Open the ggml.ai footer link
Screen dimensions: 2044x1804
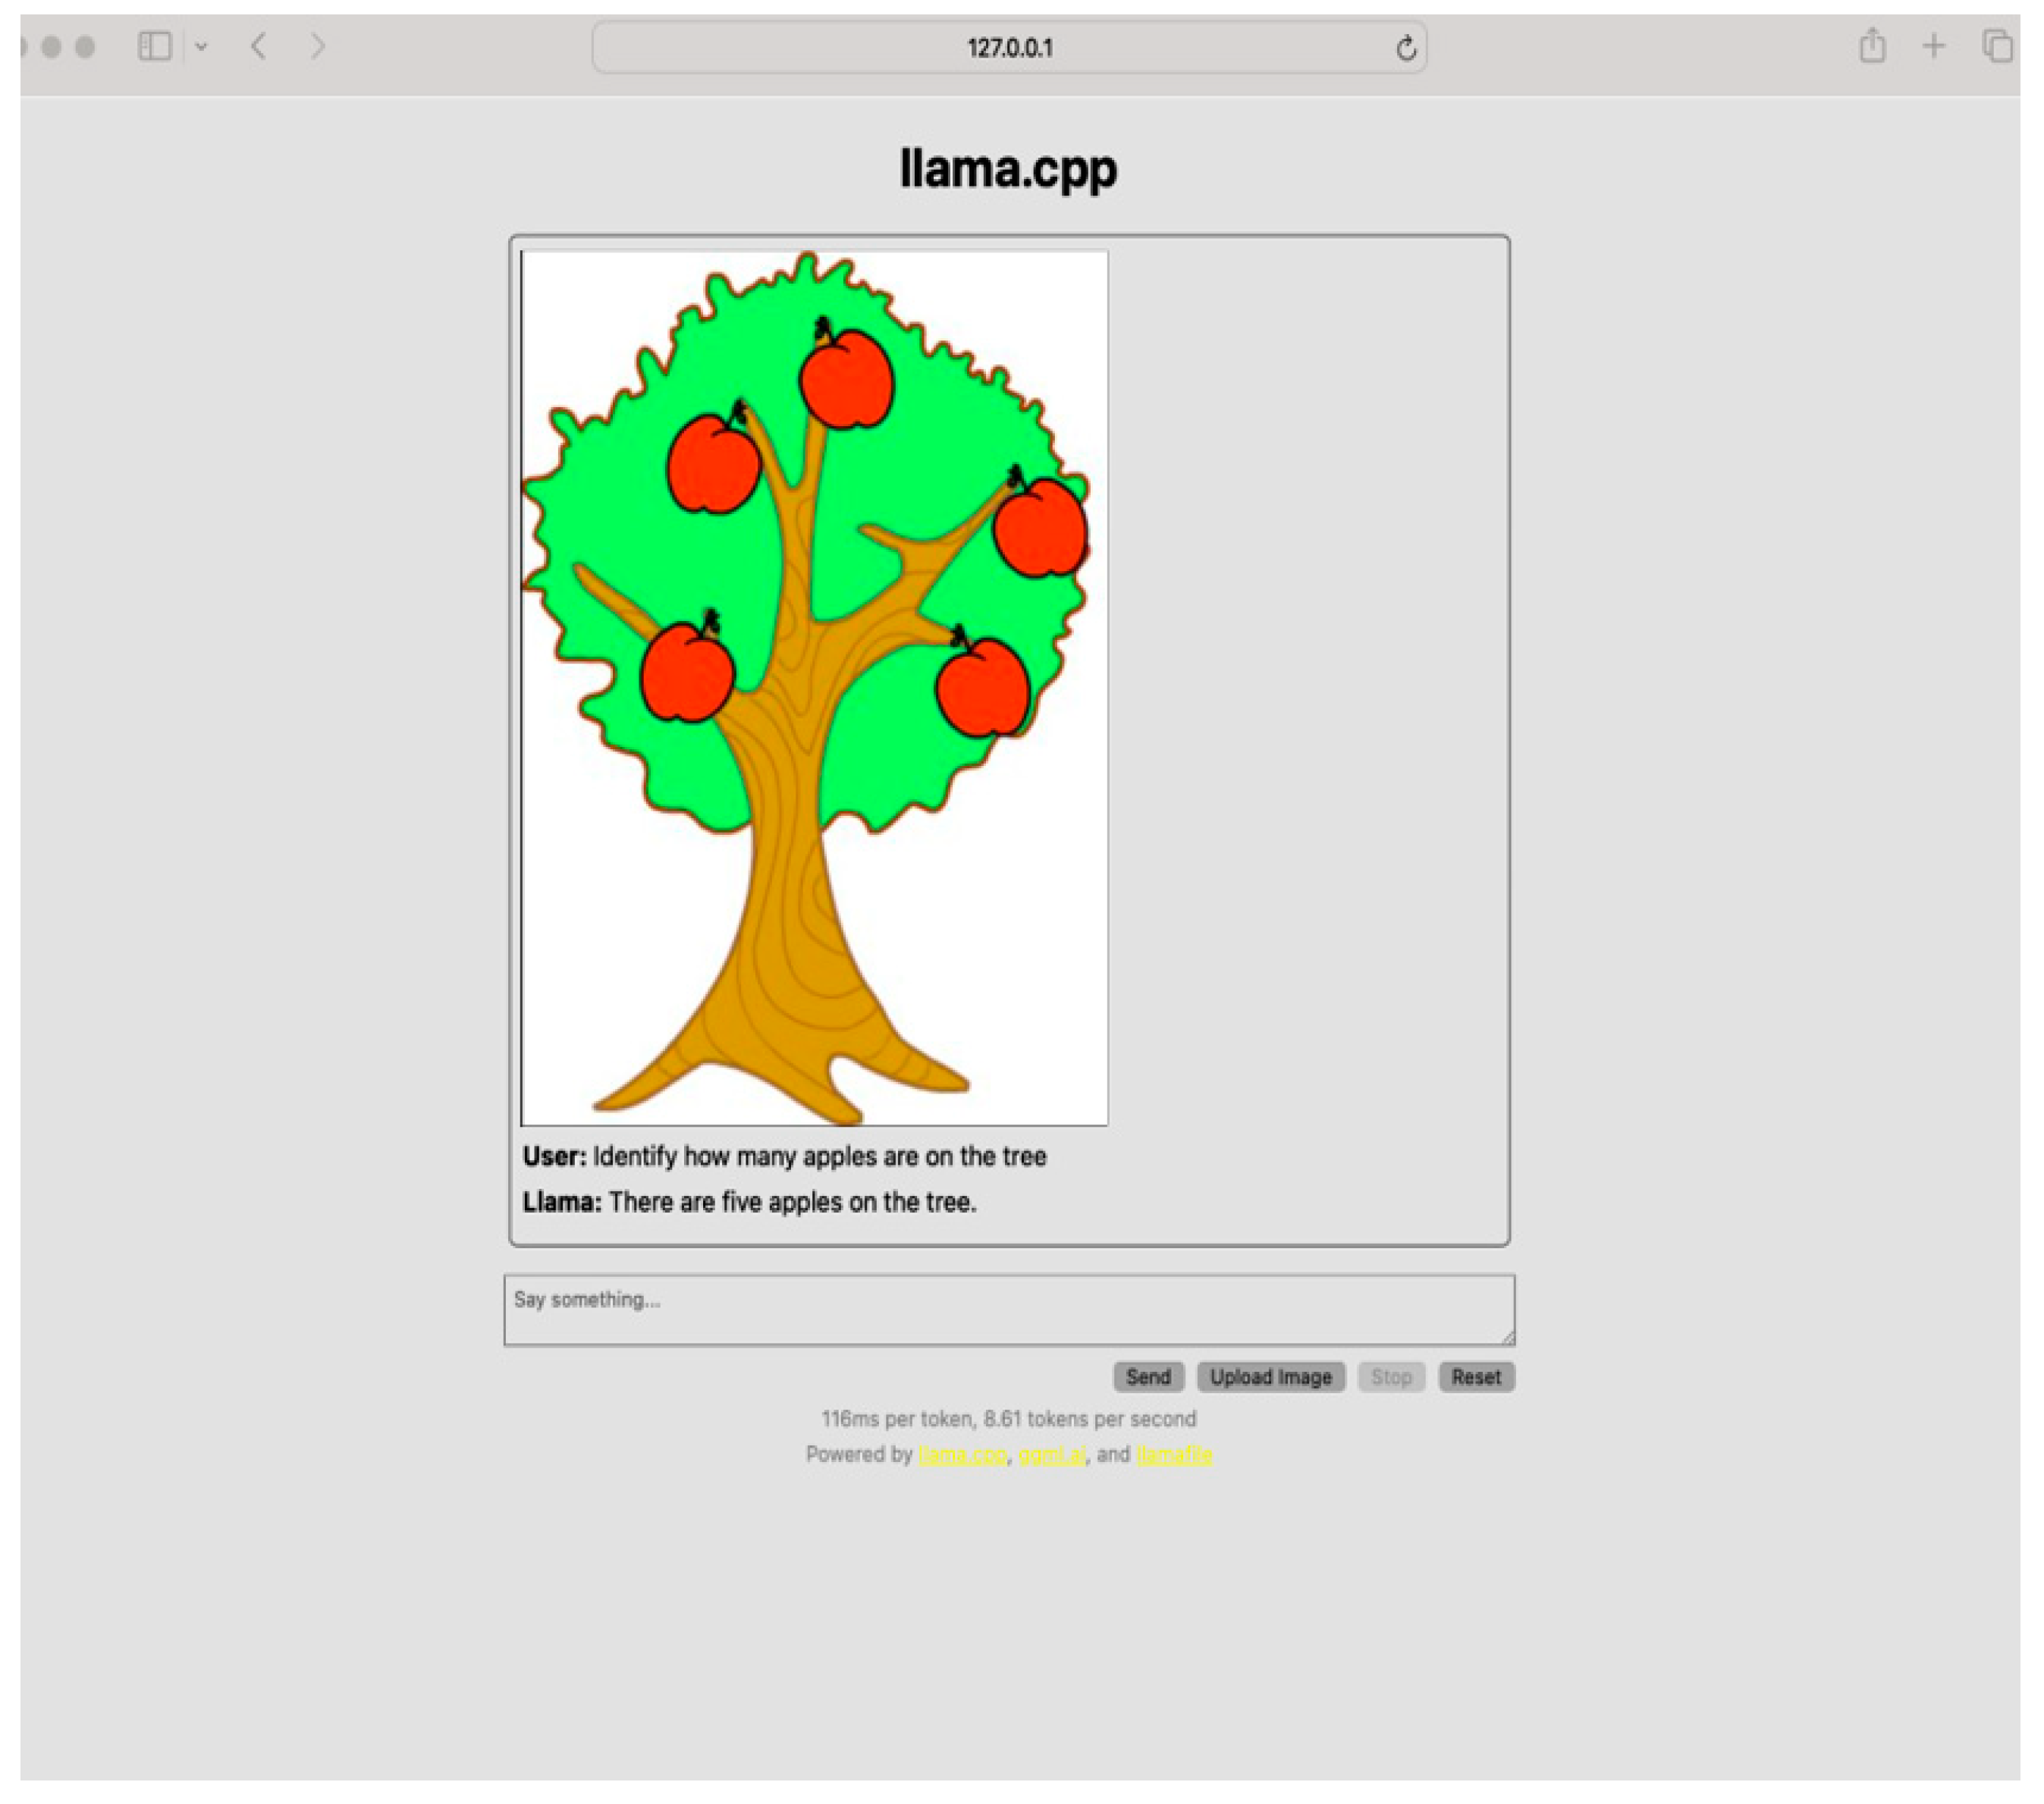pos(1051,1454)
